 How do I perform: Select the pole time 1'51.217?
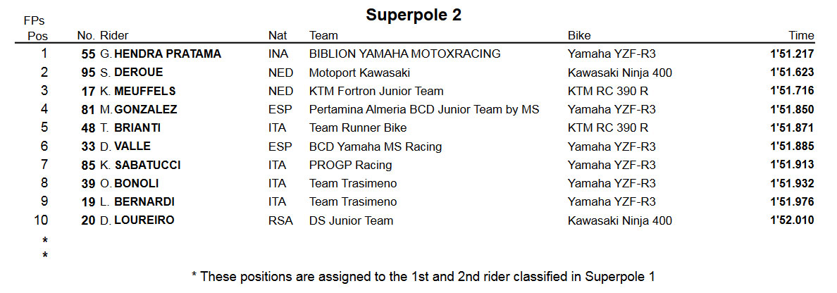click(792, 54)
